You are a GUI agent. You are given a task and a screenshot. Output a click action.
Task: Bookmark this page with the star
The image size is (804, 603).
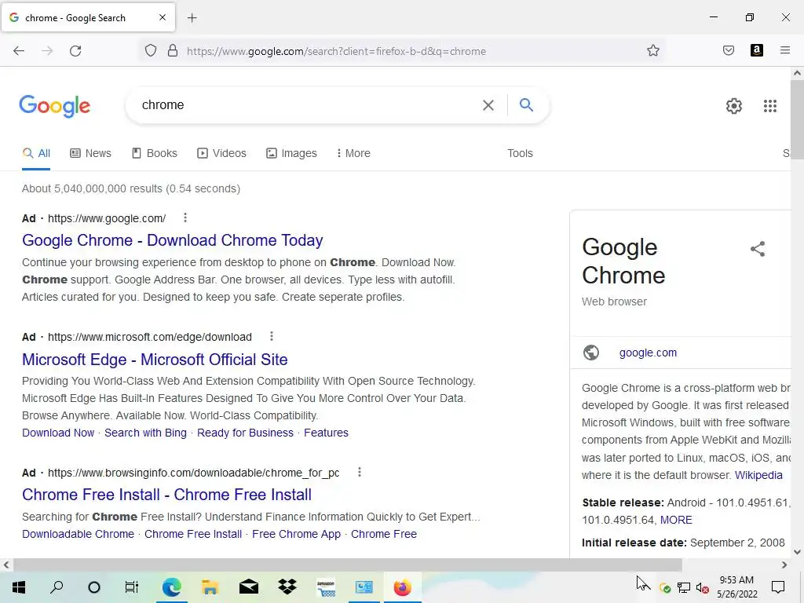coord(652,50)
